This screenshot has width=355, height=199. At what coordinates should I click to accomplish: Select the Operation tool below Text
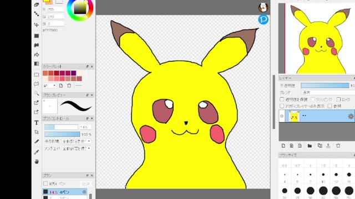click(x=37, y=132)
